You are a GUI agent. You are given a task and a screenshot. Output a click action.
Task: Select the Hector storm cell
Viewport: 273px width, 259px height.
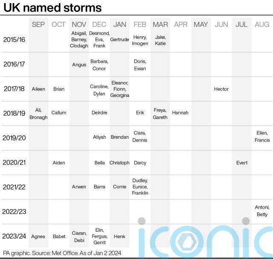coord(221,89)
